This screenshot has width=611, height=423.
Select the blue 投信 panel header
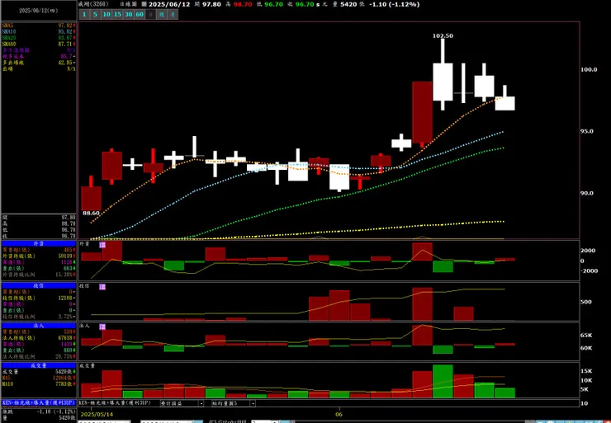(39, 285)
